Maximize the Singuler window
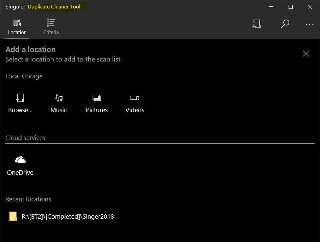Screen dimensions: 320x242 [290, 7]
